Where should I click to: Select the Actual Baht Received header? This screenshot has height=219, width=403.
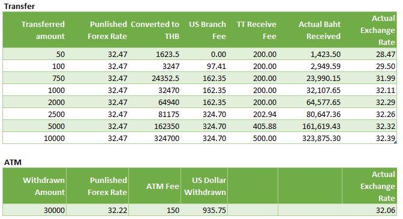pyautogui.click(x=310, y=30)
